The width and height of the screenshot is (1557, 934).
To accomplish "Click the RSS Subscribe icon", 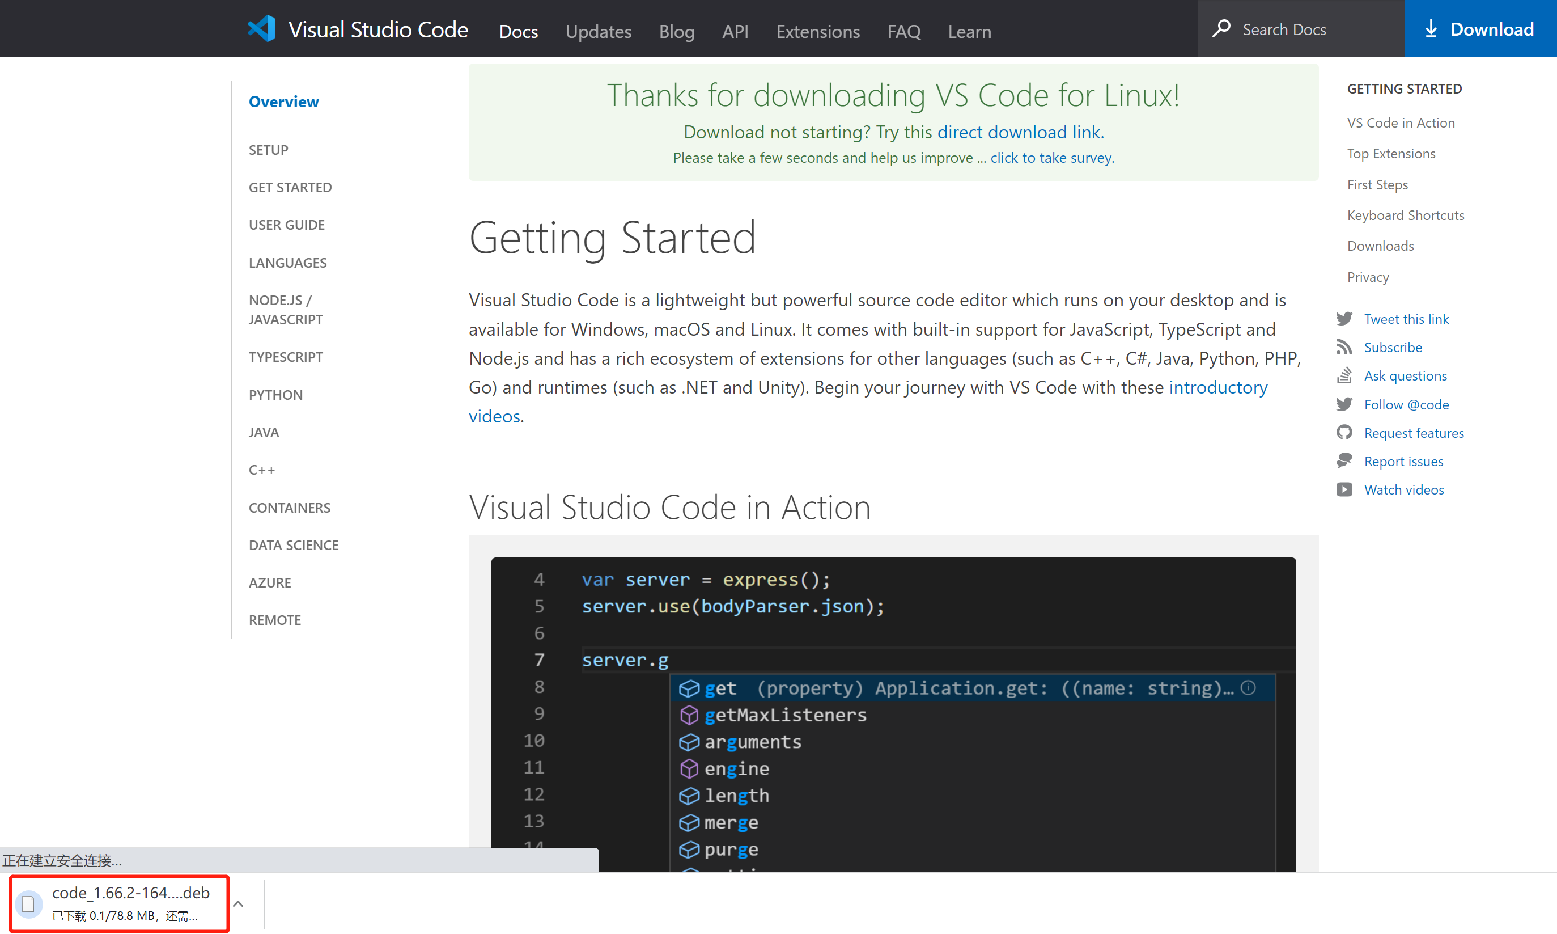I will click(1344, 348).
